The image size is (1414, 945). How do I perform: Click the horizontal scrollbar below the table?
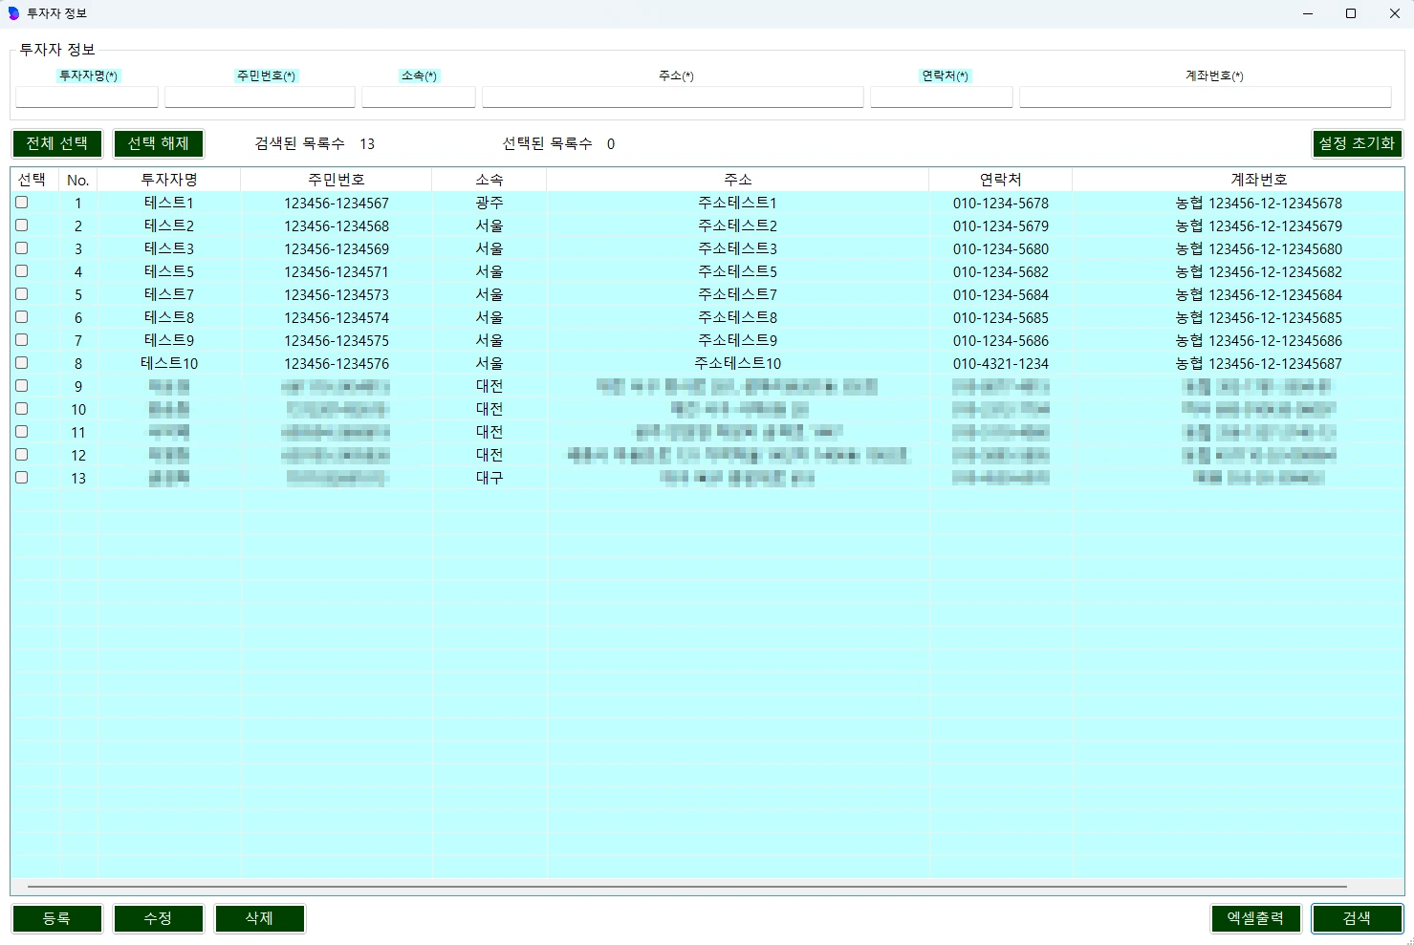687,887
